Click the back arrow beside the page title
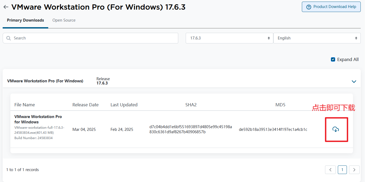The height and width of the screenshot is (182, 365). pyautogui.click(x=6, y=7)
